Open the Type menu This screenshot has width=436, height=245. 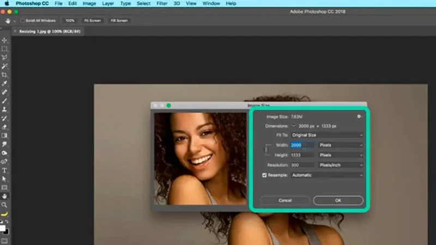tap(125, 3)
